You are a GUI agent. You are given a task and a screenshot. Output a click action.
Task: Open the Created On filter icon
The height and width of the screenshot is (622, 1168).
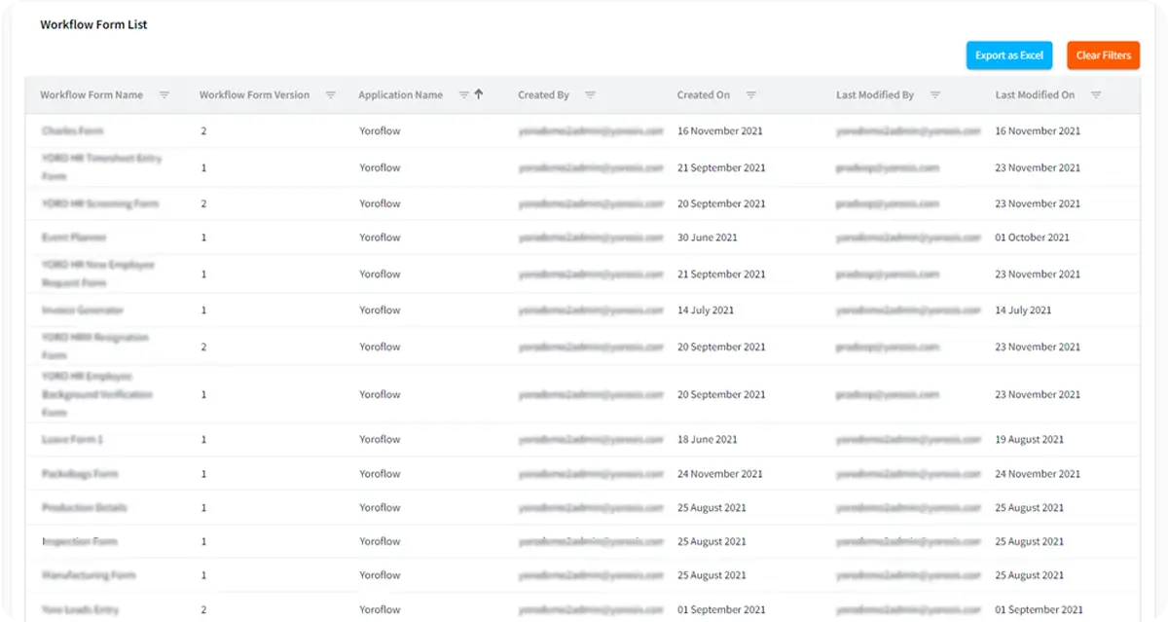[750, 94]
